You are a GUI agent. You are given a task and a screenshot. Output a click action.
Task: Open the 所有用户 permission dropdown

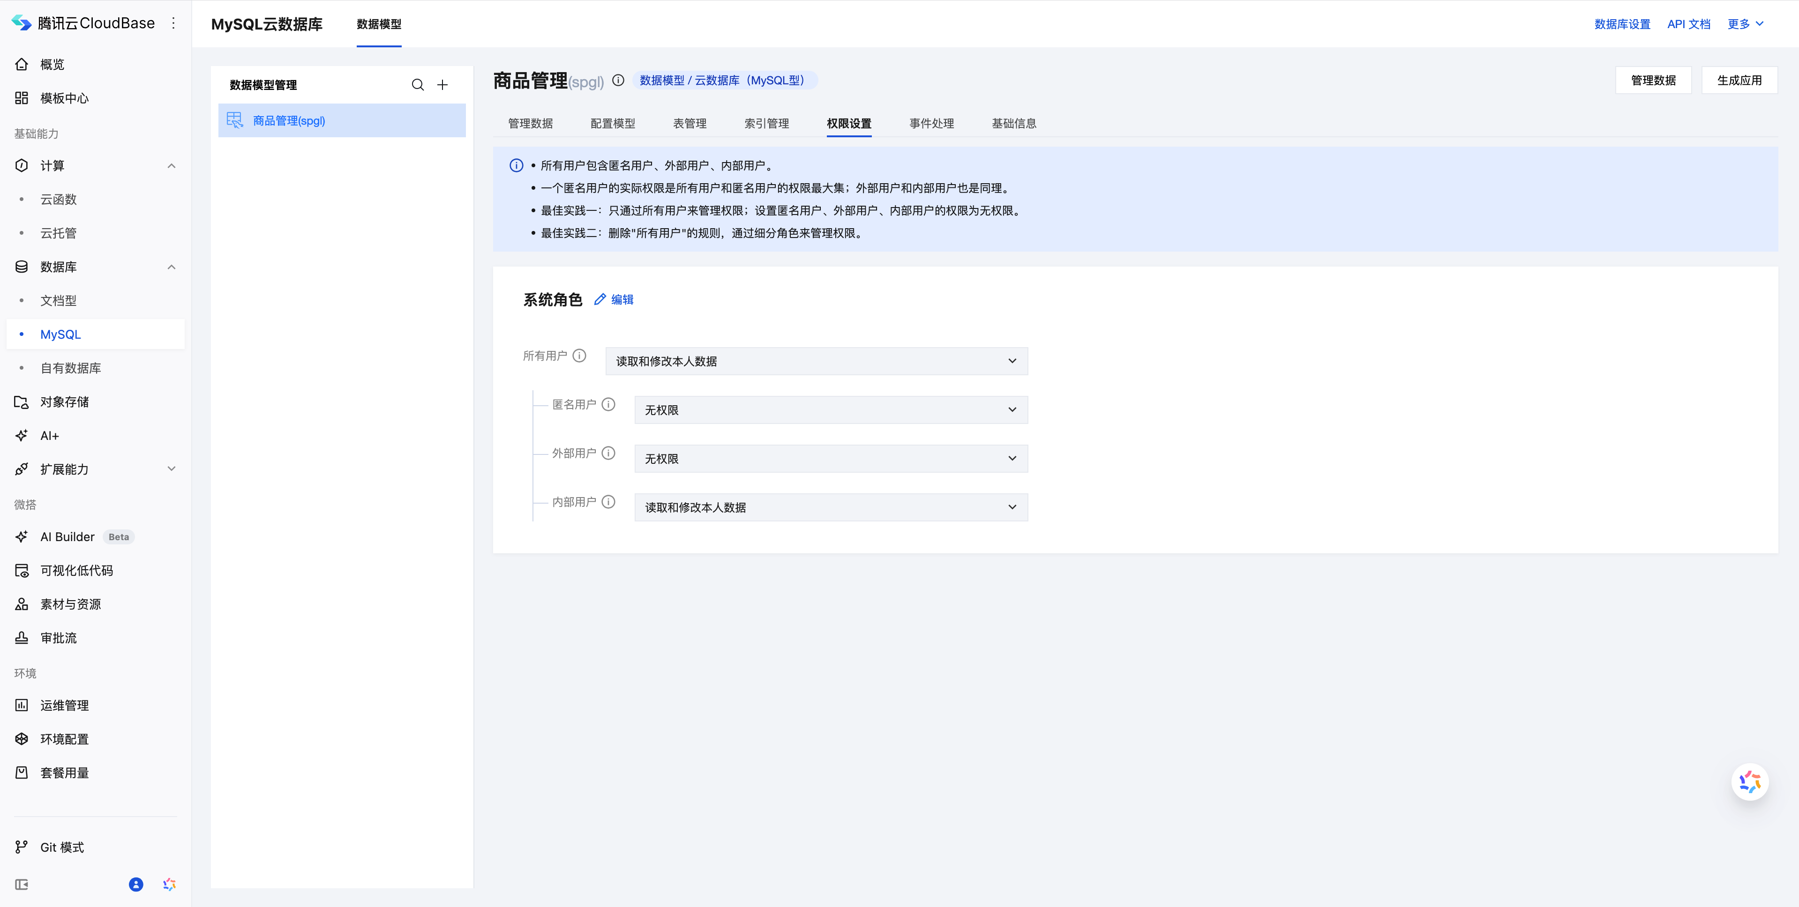click(817, 361)
